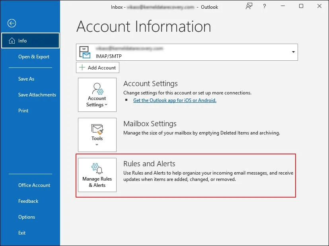Click 'Change settings for this account' description

[187, 93]
